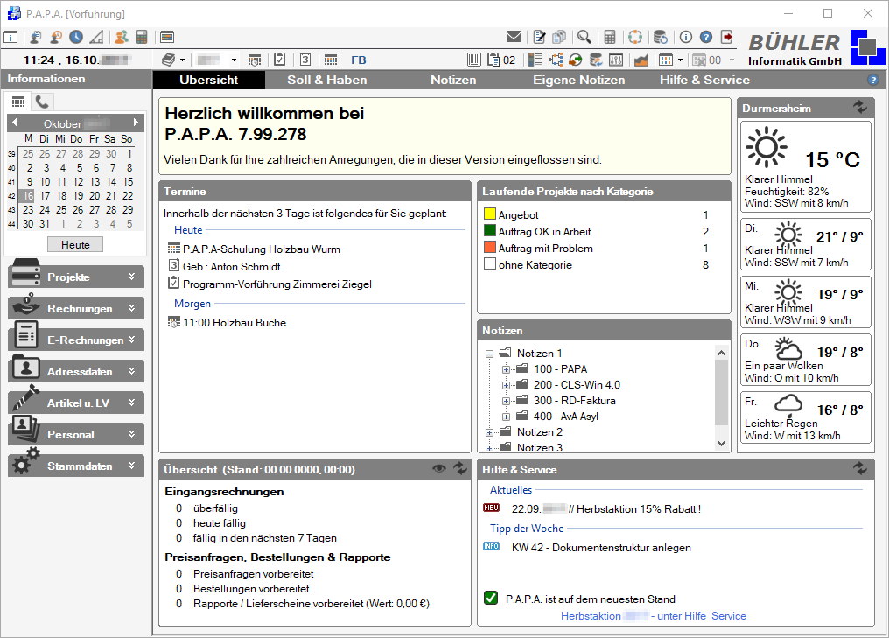Screen dimensions: 889x638
Task: Click the orange area chart icon
Action: click(x=641, y=60)
